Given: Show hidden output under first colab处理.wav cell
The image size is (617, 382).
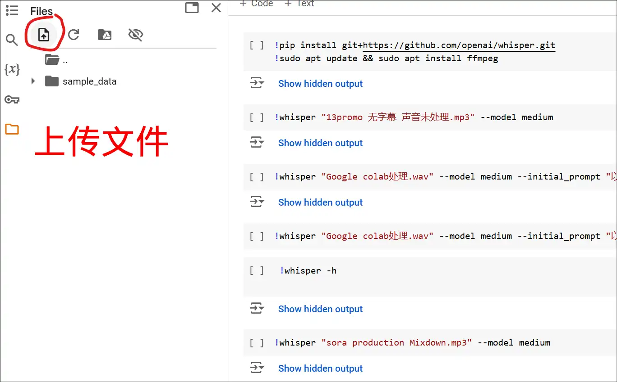Looking at the screenshot, I should coord(320,202).
